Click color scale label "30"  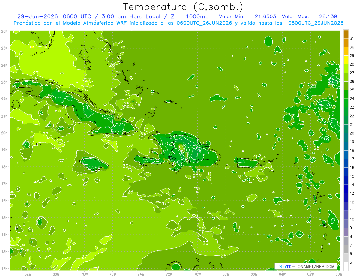352,47
